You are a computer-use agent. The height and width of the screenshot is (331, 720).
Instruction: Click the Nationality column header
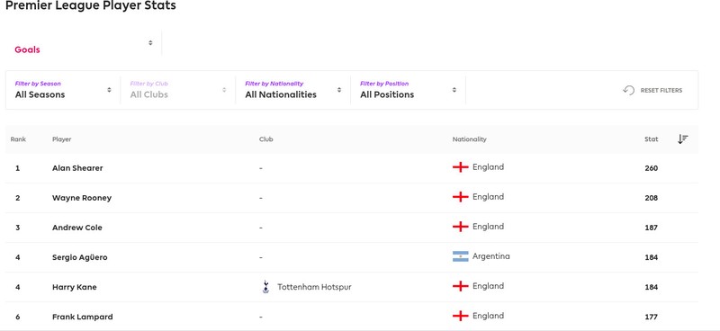[x=469, y=139]
